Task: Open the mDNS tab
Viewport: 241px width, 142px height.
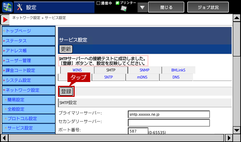Action: [142, 77]
